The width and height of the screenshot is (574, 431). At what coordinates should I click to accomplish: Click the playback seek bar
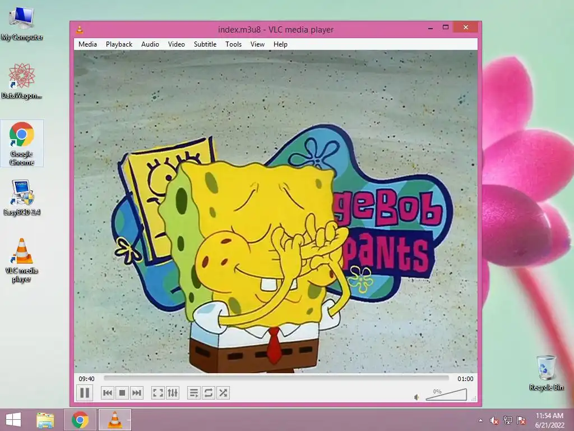tap(276, 378)
